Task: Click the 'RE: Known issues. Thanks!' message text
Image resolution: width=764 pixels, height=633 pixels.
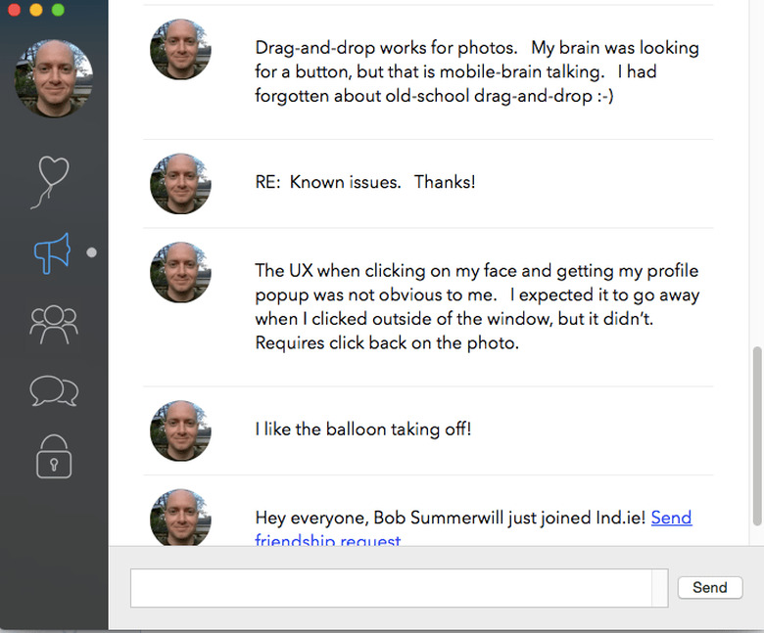Action: click(x=364, y=183)
